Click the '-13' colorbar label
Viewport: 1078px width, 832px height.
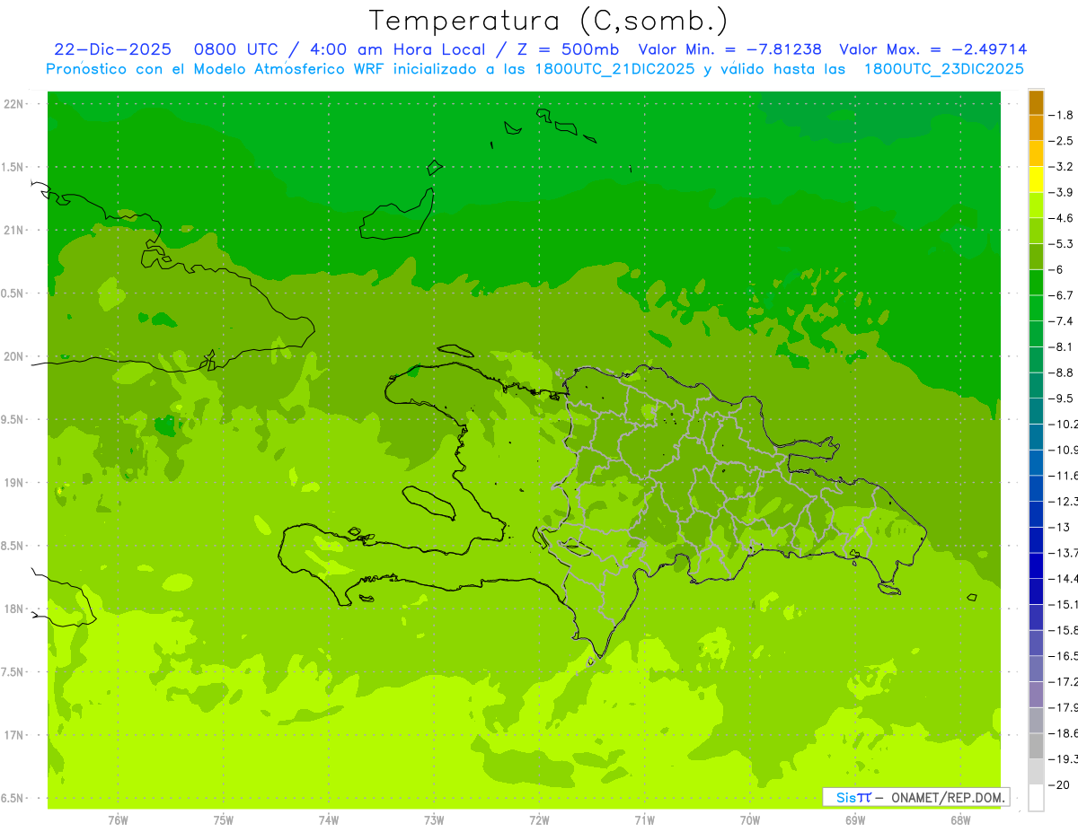[1059, 527]
